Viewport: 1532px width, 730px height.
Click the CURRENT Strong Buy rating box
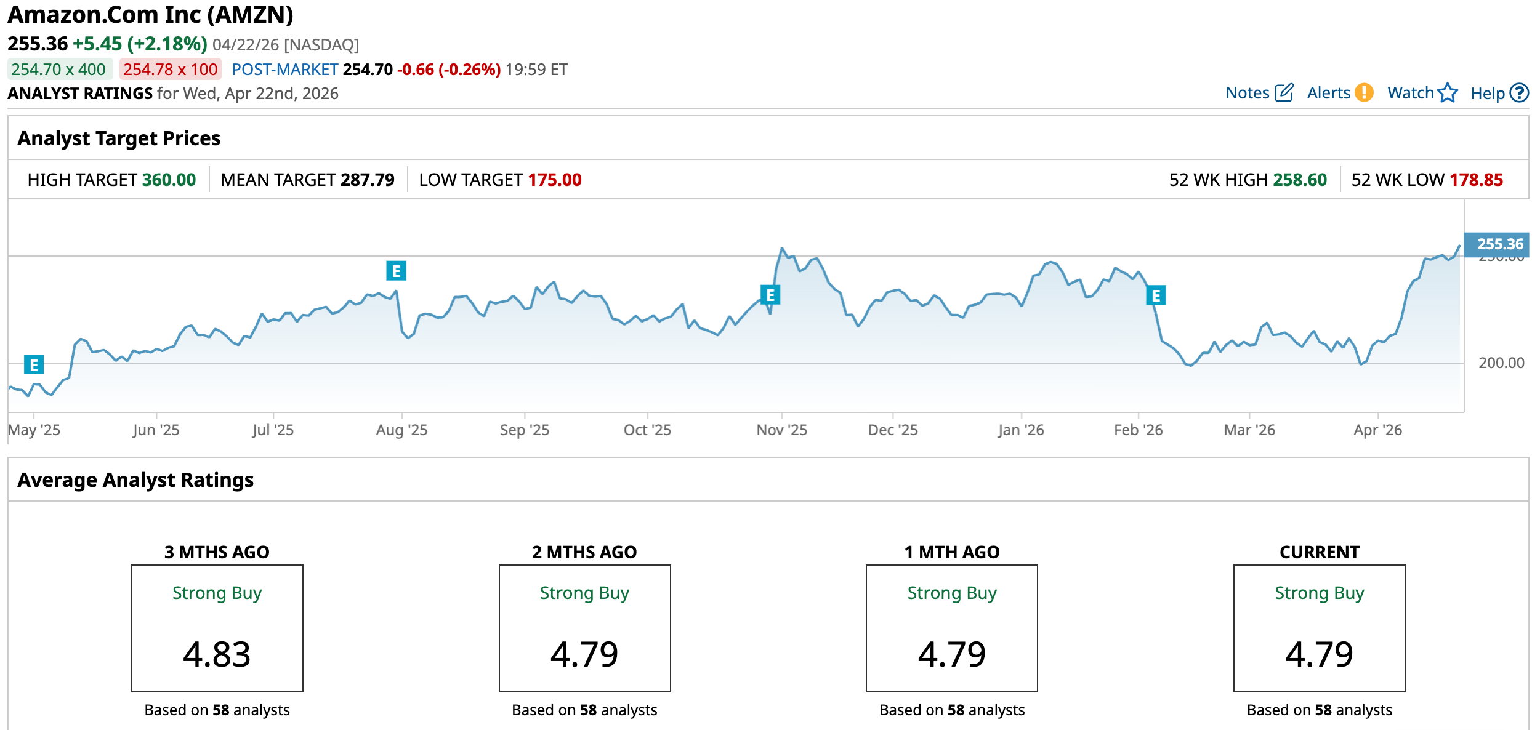pyautogui.click(x=1319, y=628)
